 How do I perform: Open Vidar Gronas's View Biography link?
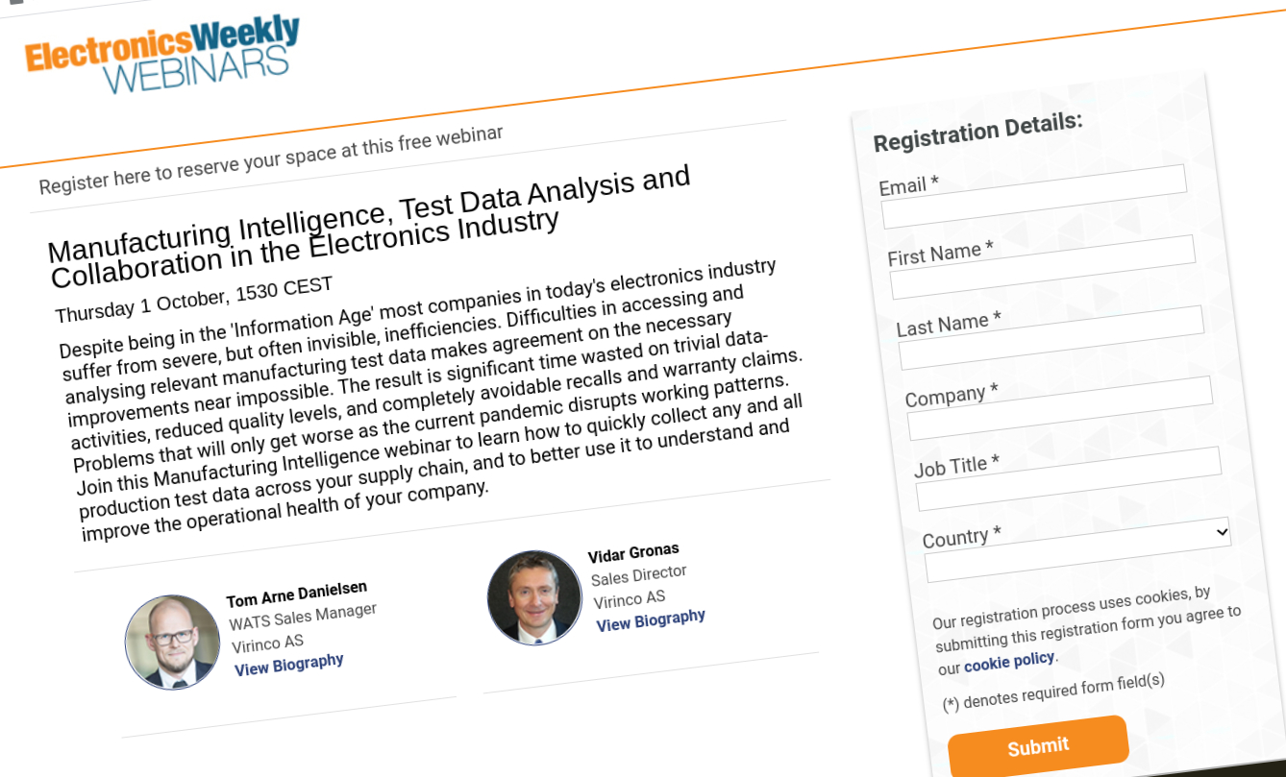pos(650,619)
